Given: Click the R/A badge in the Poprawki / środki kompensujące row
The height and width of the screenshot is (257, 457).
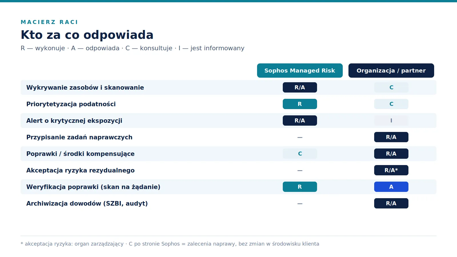Looking at the screenshot, I should [x=391, y=154].
